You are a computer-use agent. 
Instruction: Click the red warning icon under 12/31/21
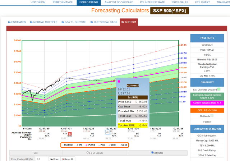point(70,134)
